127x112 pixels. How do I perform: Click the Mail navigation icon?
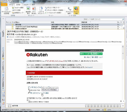[3, 92]
